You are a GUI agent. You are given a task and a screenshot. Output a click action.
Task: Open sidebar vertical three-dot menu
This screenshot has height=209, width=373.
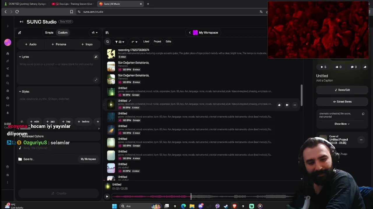coord(8,182)
